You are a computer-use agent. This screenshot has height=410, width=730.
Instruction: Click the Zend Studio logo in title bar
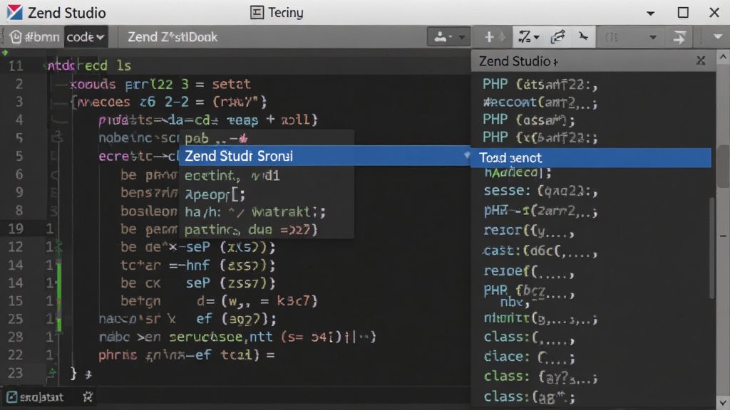tap(14, 13)
